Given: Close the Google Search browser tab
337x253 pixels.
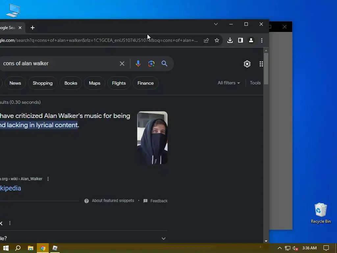Looking at the screenshot, I should (x=20, y=28).
